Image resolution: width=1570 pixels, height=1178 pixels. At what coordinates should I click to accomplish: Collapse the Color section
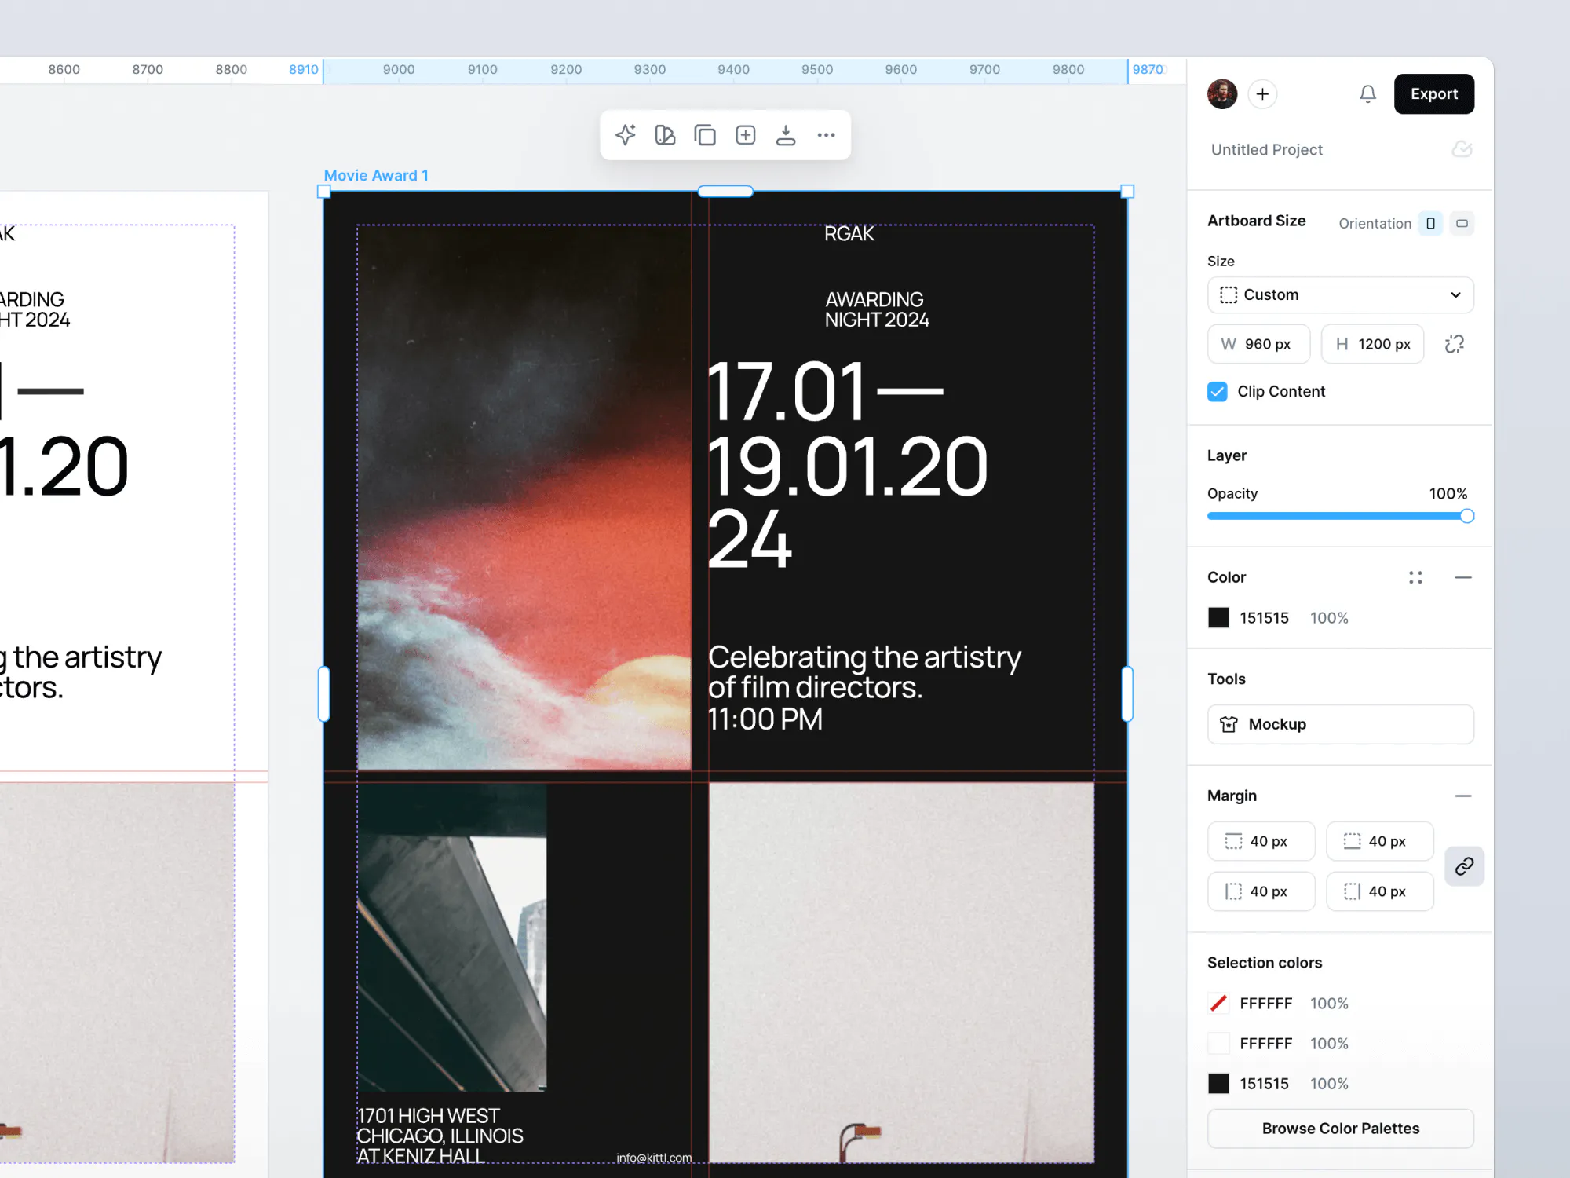[1463, 577]
